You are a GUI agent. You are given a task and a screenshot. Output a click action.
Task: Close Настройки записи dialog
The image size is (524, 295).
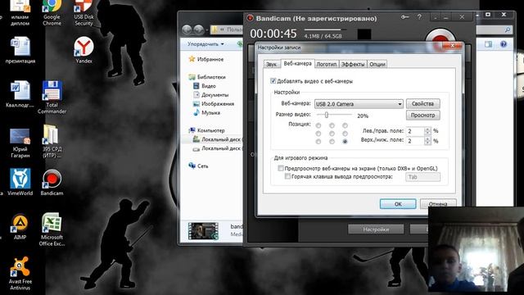(x=452, y=46)
